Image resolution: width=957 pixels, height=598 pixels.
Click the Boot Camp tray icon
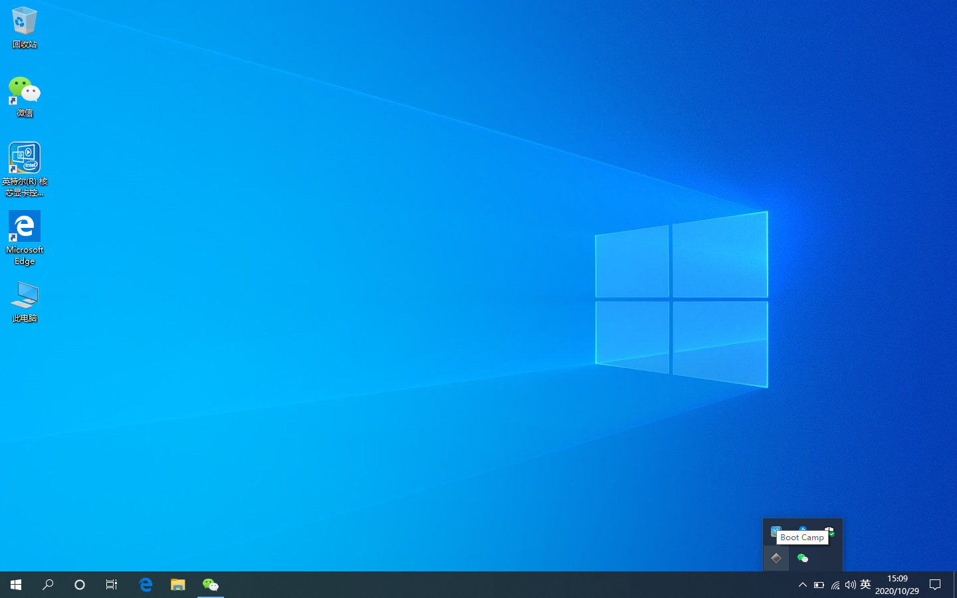(x=776, y=532)
